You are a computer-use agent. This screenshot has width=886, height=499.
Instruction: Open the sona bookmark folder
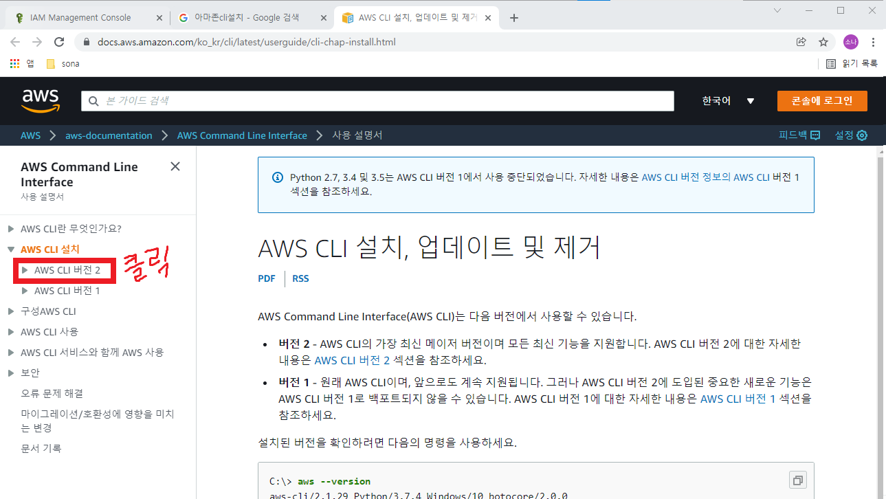(x=63, y=63)
